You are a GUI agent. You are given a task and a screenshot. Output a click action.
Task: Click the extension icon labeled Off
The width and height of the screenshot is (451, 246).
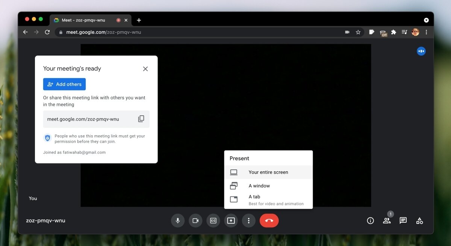tap(383, 33)
